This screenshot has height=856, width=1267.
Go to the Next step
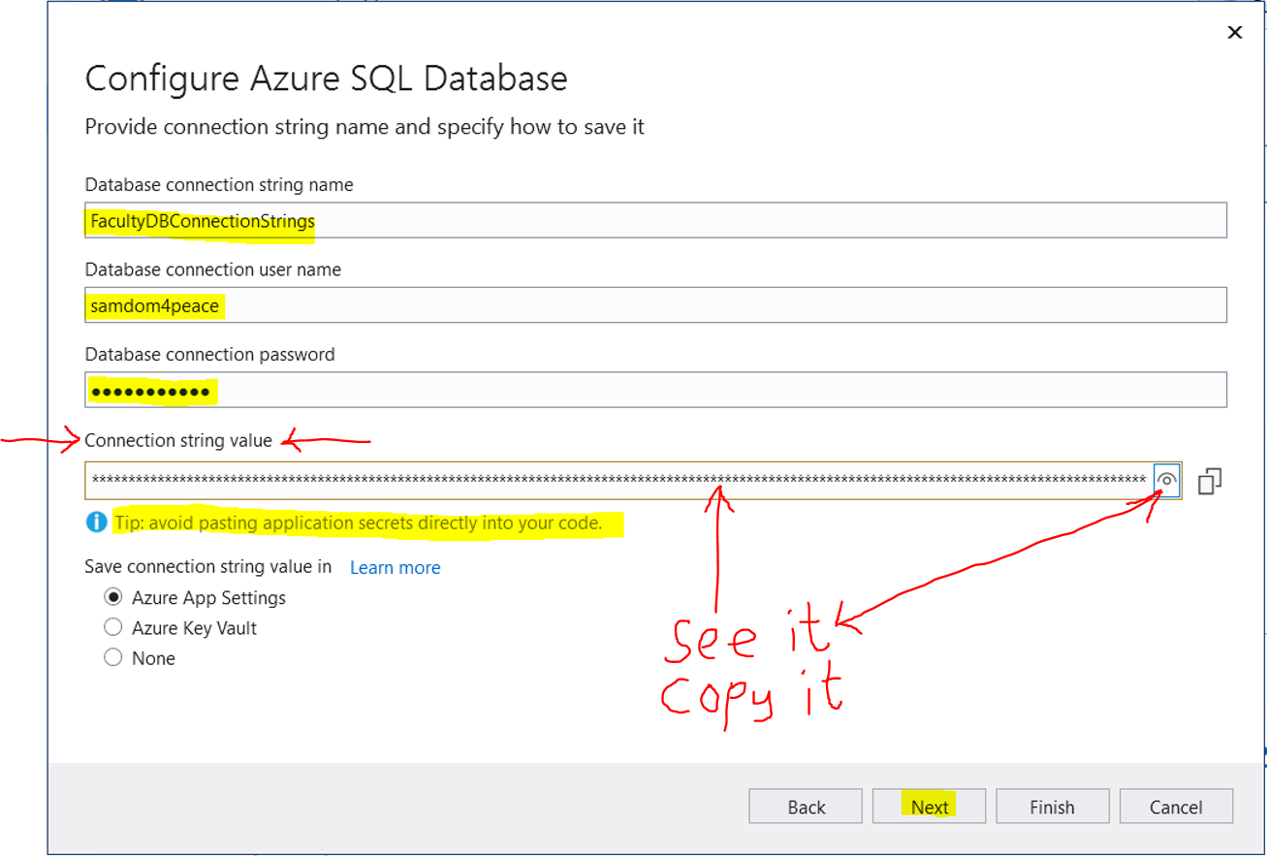point(929,807)
